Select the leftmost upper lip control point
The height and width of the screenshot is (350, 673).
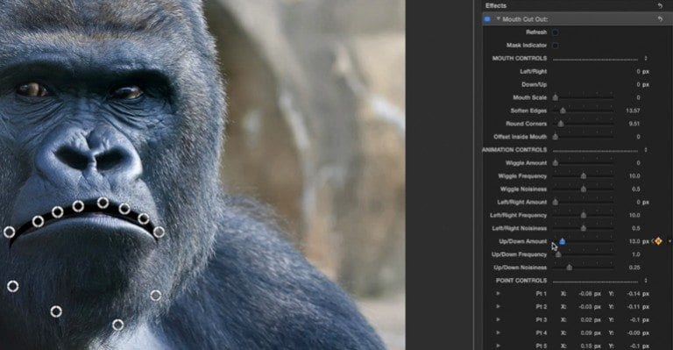(9, 232)
